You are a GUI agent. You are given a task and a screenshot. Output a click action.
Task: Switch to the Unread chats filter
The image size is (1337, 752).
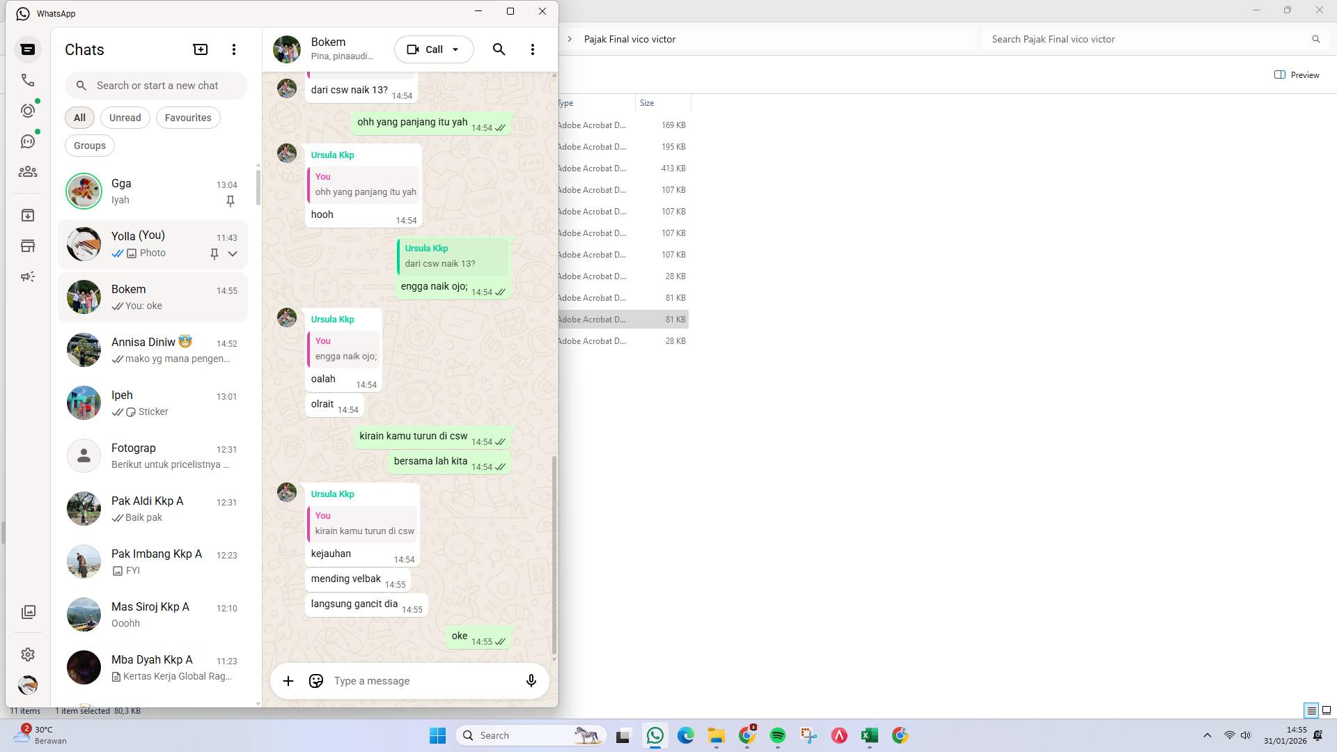click(125, 117)
